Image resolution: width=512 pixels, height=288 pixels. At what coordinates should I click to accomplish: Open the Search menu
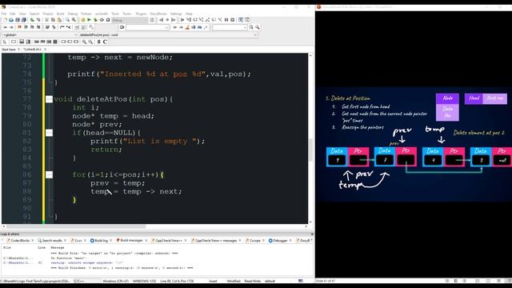coord(34,14)
